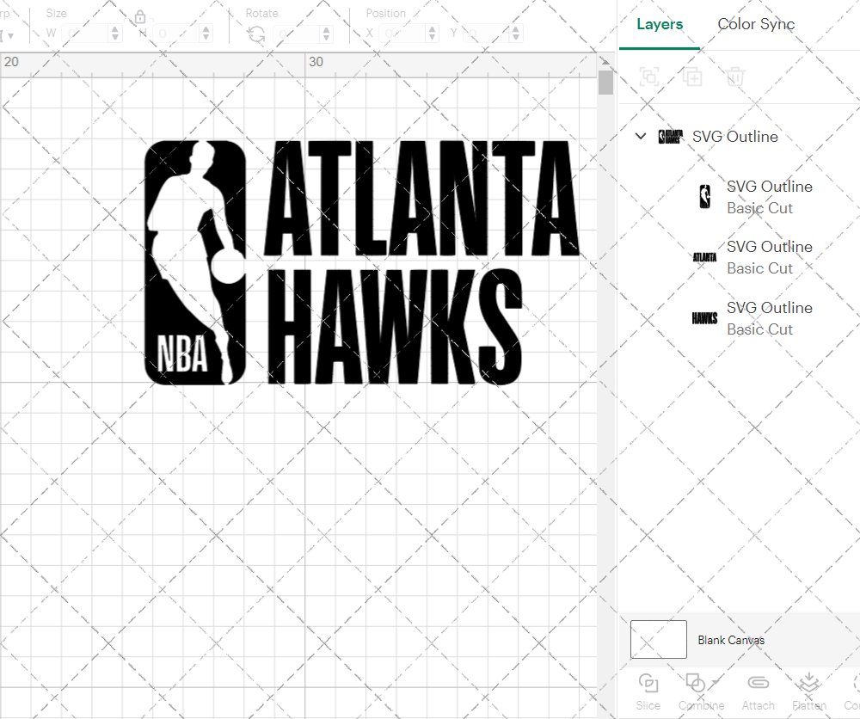Click the Blank Canvas color swatch
The height and width of the screenshot is (719, 860).
[658, 639]
